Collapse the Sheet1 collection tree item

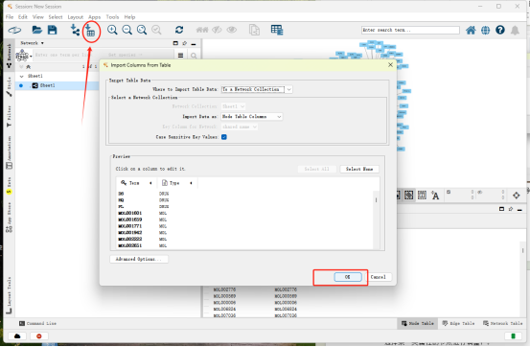click(x=22, y=76)
